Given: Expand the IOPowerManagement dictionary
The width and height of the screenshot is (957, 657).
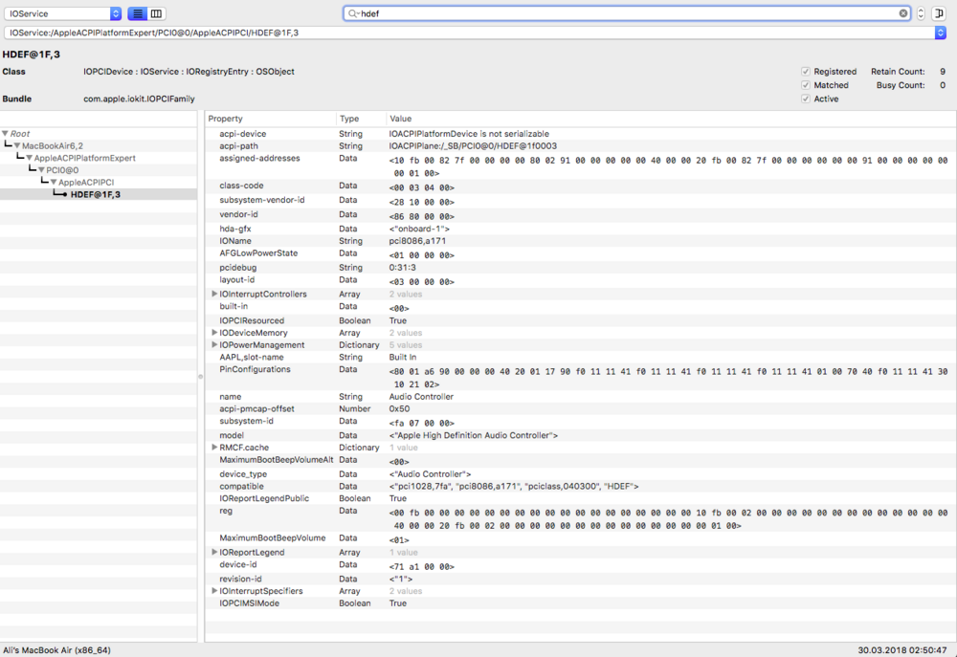Looking at the screenshot, I should 214,345.
